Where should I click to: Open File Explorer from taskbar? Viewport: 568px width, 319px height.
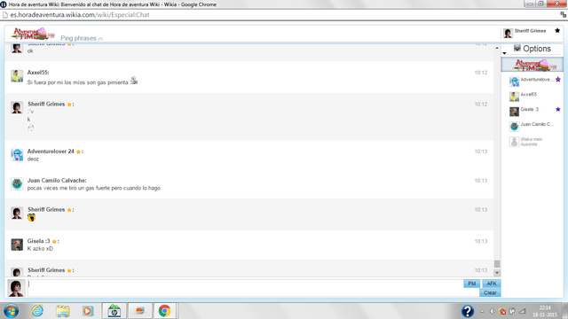[63, 311]
